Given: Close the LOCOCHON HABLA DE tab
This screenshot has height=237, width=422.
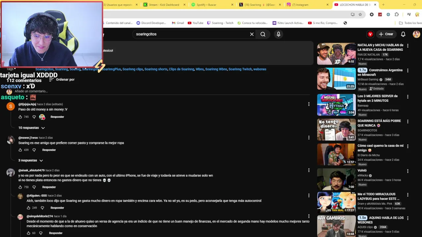Looking at the screenshot, I should 375,5.
